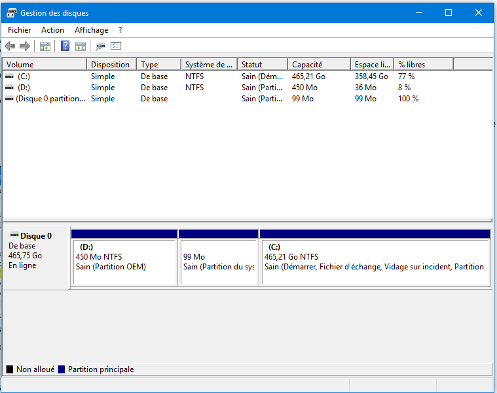
Task: Click the Disk Management title bar icon
Action: [11, 12]
